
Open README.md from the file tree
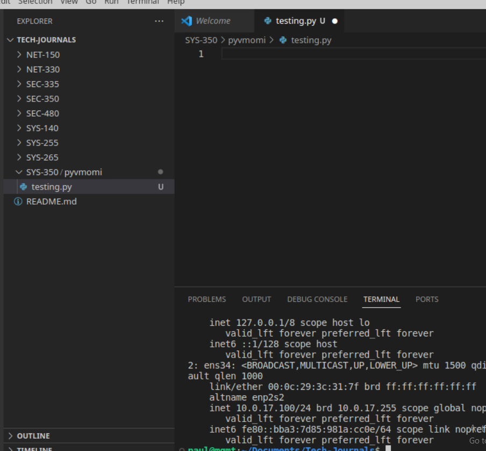pos(51,202)
